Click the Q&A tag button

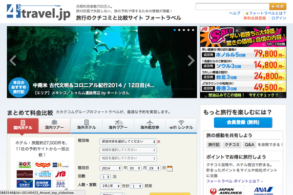point(249,145)
